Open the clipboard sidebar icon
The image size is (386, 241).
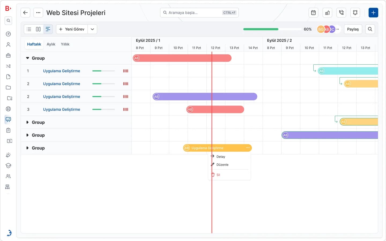[8, 130]
